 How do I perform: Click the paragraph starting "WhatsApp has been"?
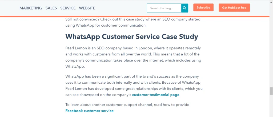click(x=134, y=86)
